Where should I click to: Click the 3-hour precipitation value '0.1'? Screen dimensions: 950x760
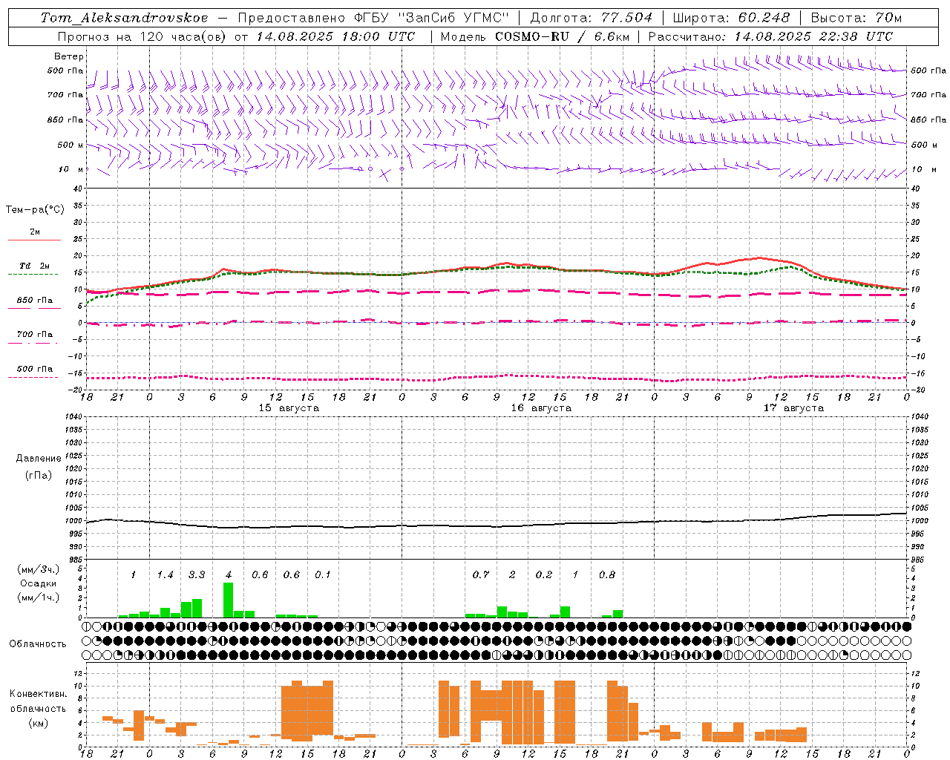pos(323,575)
